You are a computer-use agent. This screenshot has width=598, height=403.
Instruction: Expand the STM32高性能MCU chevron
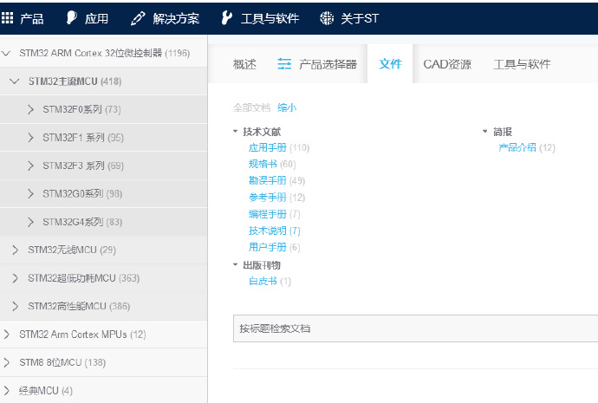point(15,306)
